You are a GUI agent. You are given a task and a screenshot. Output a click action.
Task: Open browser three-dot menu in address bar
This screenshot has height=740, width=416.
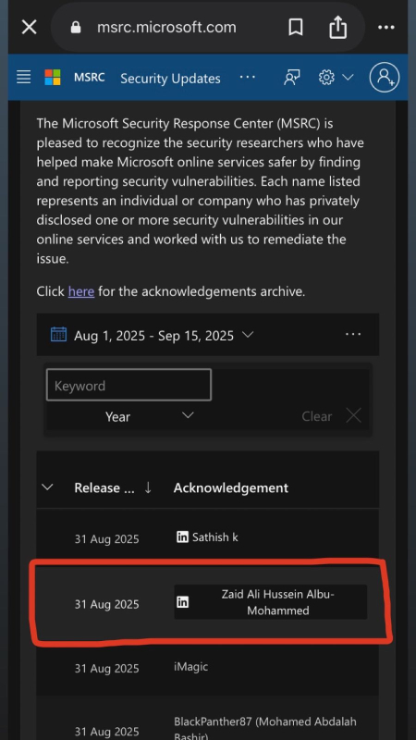click(385, 28)
